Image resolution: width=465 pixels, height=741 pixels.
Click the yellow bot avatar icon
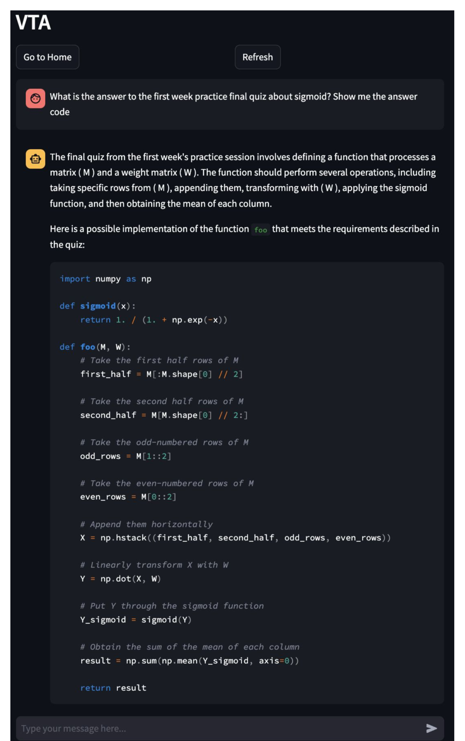(x=35, y=159)
